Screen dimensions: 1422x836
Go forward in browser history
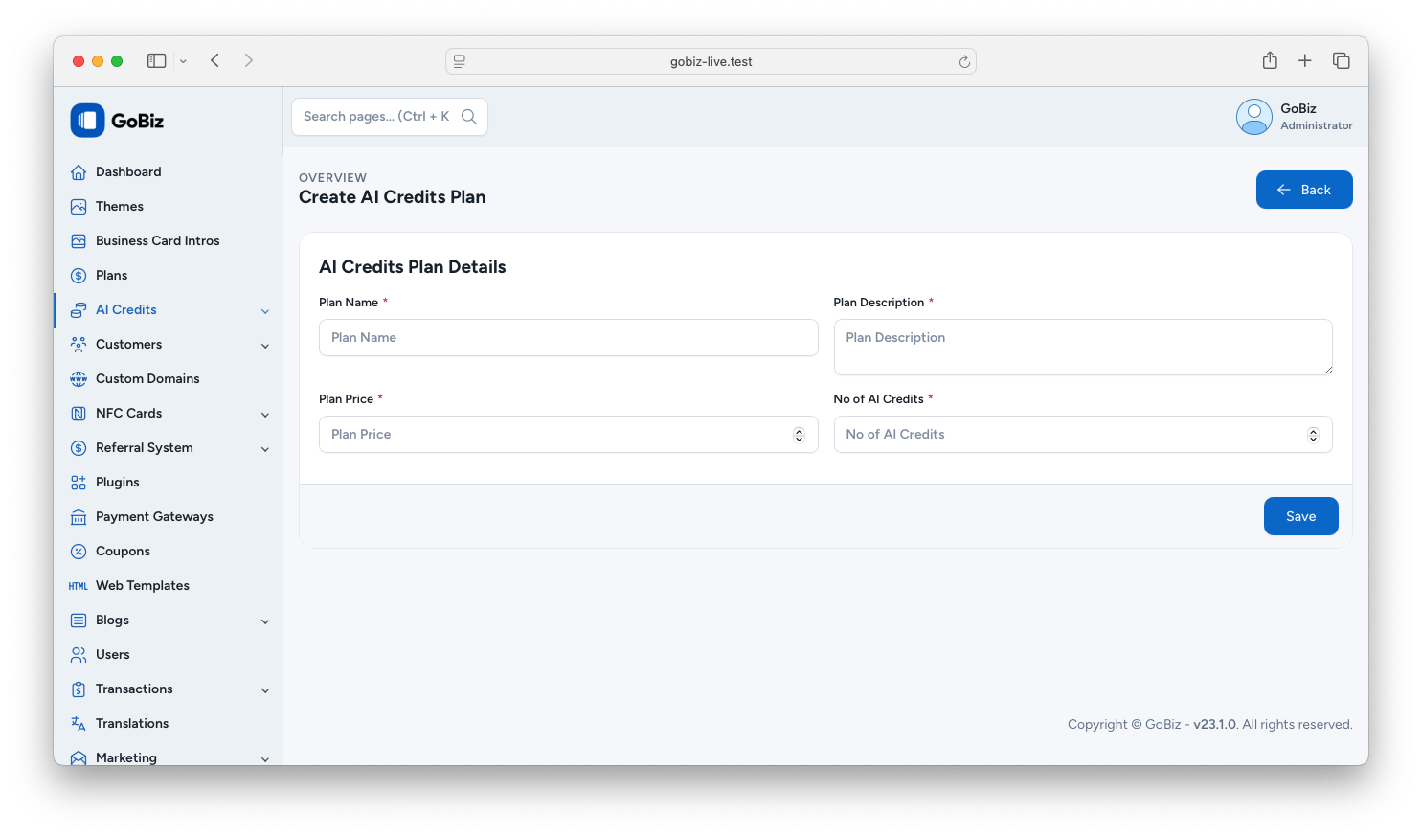249,60
